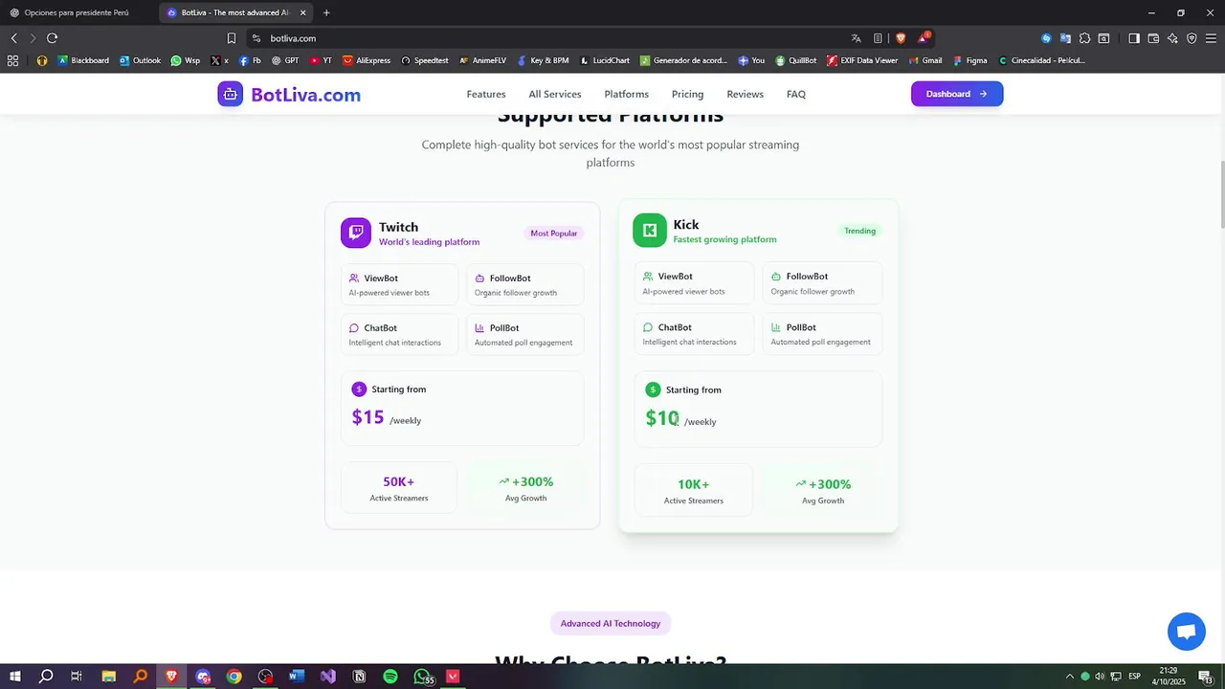Select the Twitch ViewBot service card
The image size is (1225, 689).
399,284
